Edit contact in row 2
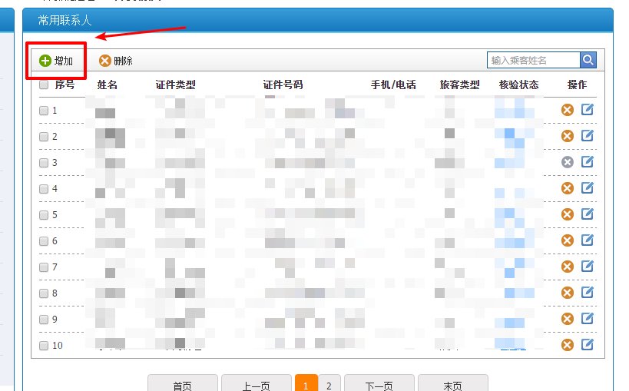Viewport: 629px width, 391px height. [x=588, y=135]
